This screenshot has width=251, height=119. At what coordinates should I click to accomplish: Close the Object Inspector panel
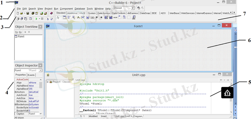coord(40,65)
